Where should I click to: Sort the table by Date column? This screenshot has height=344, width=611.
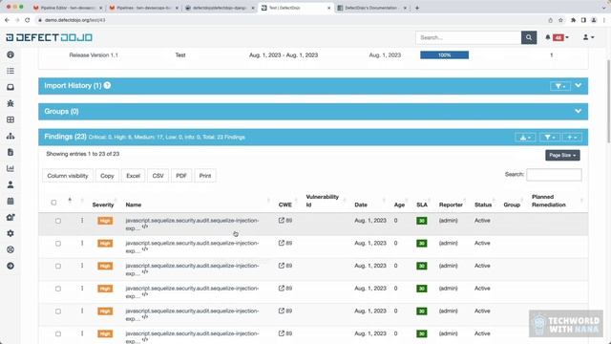pyautogui.click(x=361, y=204)
